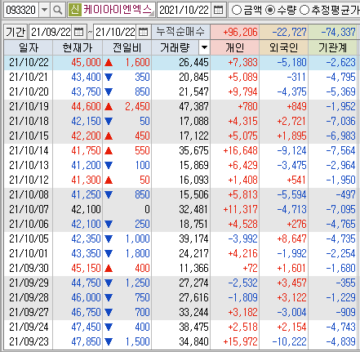The image size is (360, 352).
Task: Click the 일자 column header
Action: pyautogui.click(x=29, y=48)
